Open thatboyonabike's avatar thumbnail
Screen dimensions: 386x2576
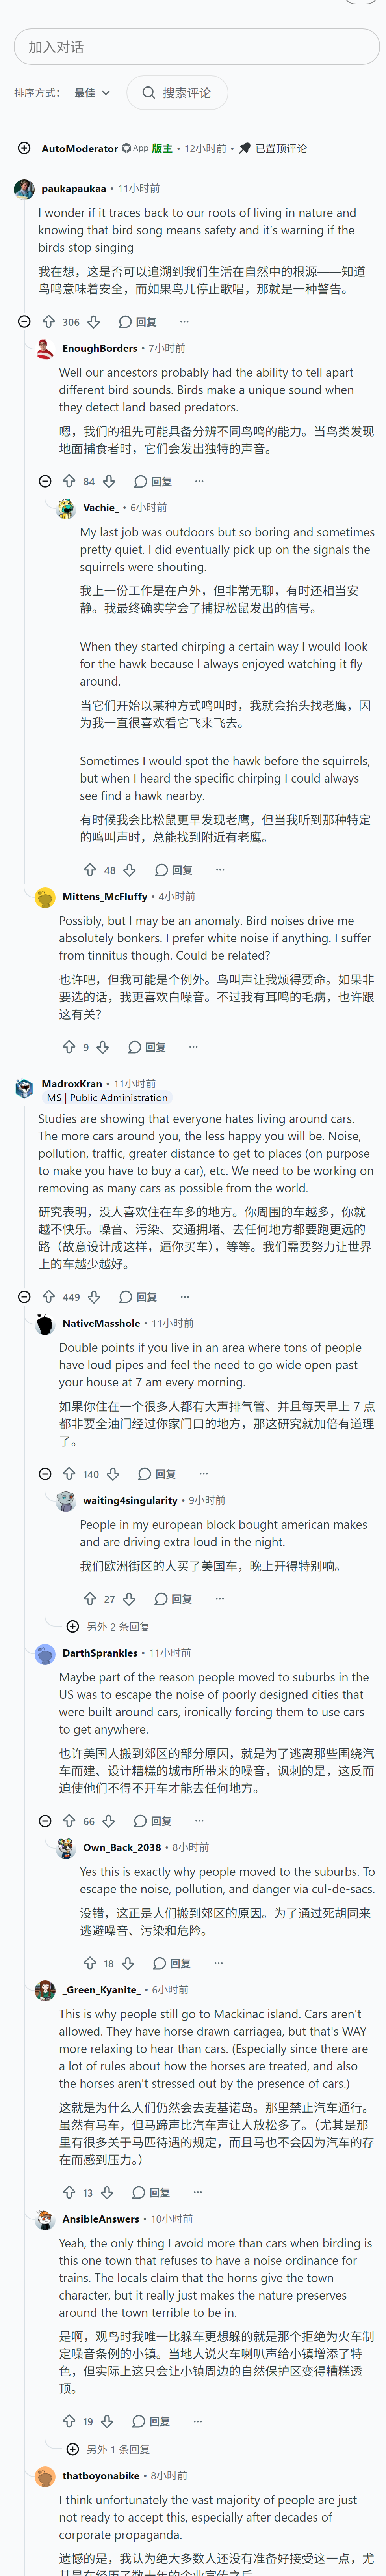point(45,2476)
